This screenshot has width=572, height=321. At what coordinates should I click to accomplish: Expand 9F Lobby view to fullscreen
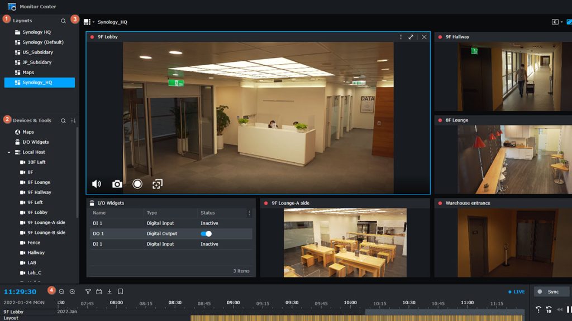[411, 37]
